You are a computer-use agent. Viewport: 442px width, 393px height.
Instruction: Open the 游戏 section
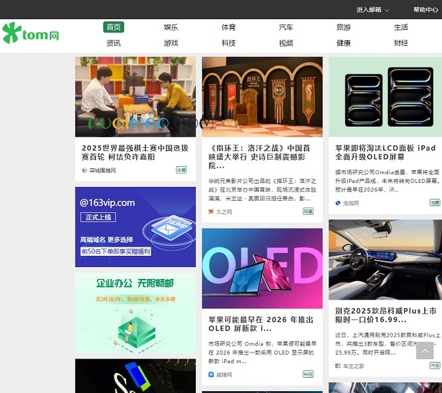pyautogui.click(x=171, y=43)
